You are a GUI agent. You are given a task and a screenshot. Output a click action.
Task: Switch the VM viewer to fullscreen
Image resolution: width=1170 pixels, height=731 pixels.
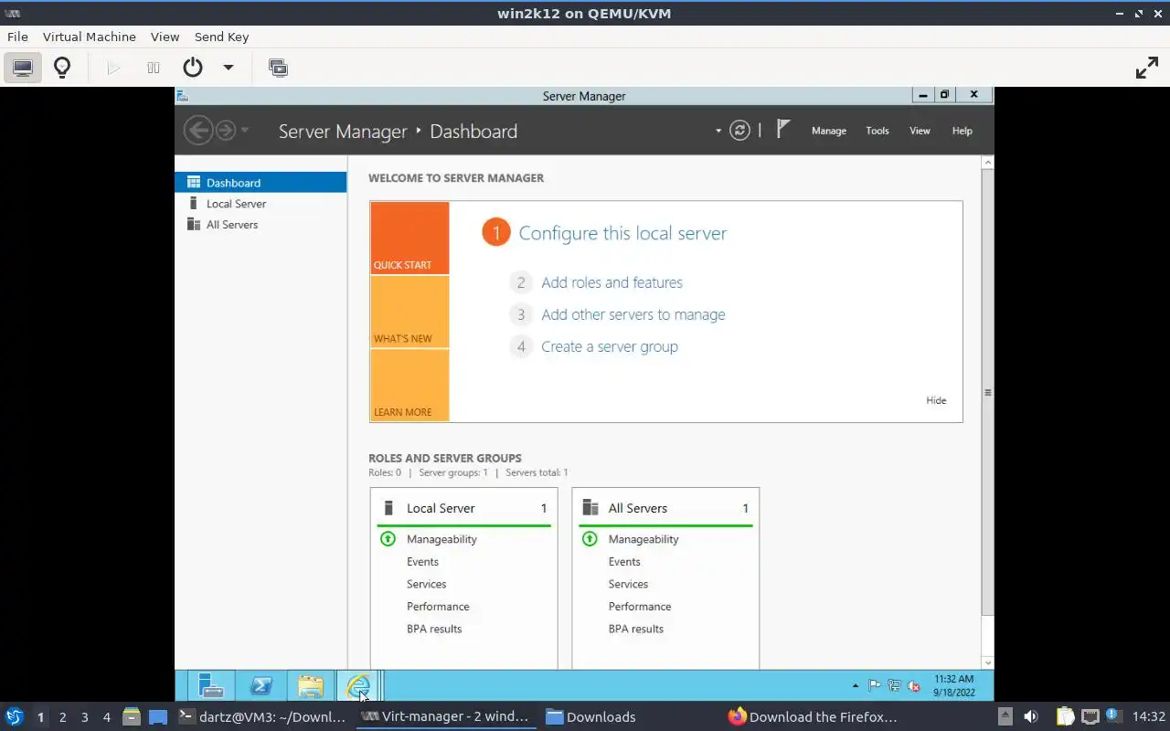coord(1146,68)
